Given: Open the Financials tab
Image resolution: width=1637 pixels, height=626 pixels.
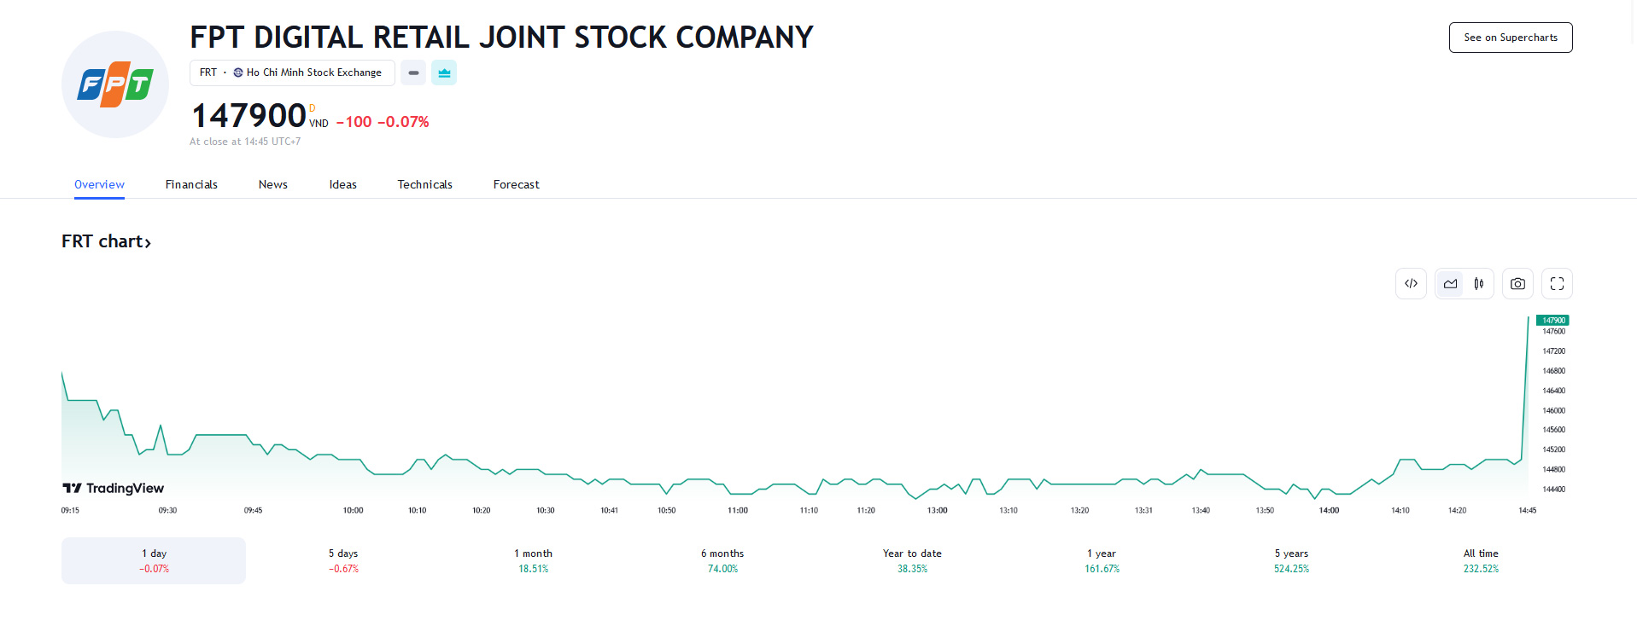Looking at the screenshot, I should click(191, 185).
